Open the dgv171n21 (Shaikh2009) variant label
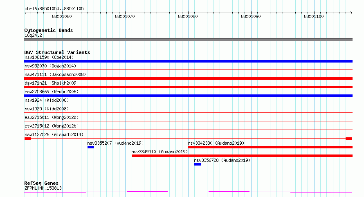 [x=52, y=83]
